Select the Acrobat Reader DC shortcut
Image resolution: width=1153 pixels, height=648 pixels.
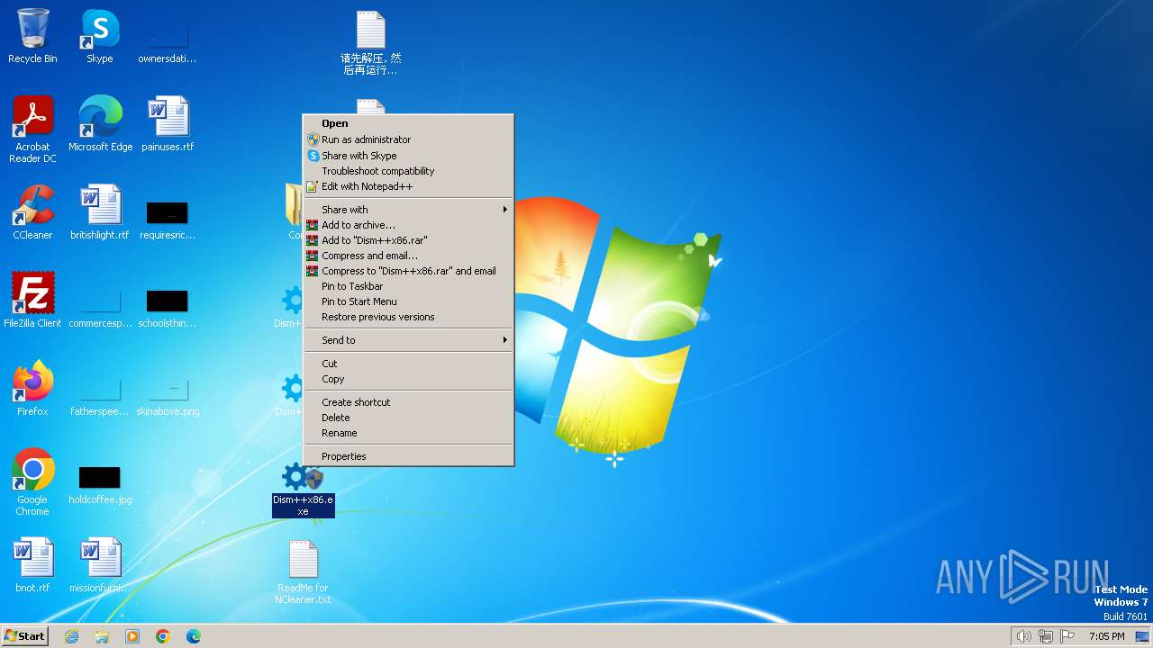coord(32,129)
